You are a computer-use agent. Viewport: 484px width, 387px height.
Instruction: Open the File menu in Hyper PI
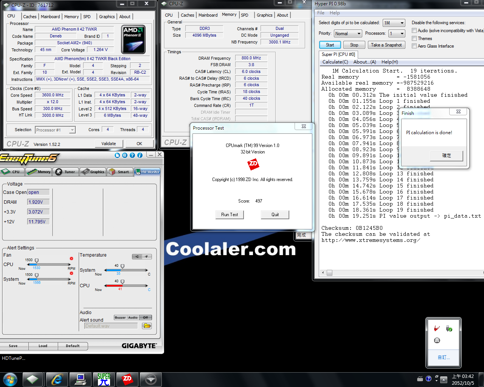pyautogui.click(x=320, y=12)
